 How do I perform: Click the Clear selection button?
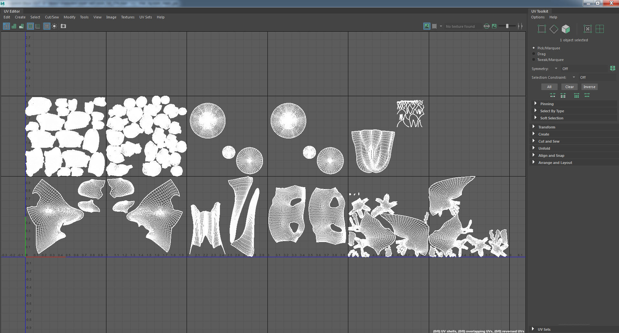point(570,87)
